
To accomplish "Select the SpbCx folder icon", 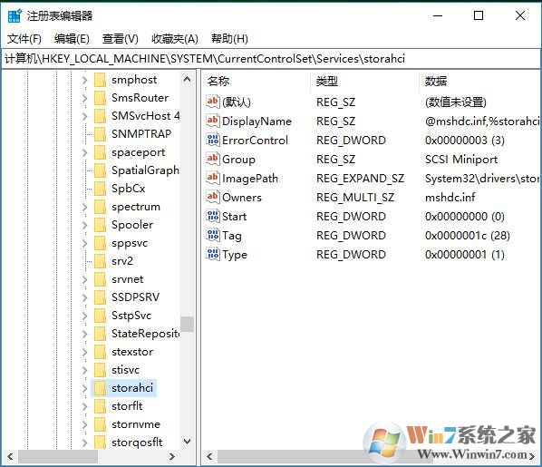I will pos(100,189).
